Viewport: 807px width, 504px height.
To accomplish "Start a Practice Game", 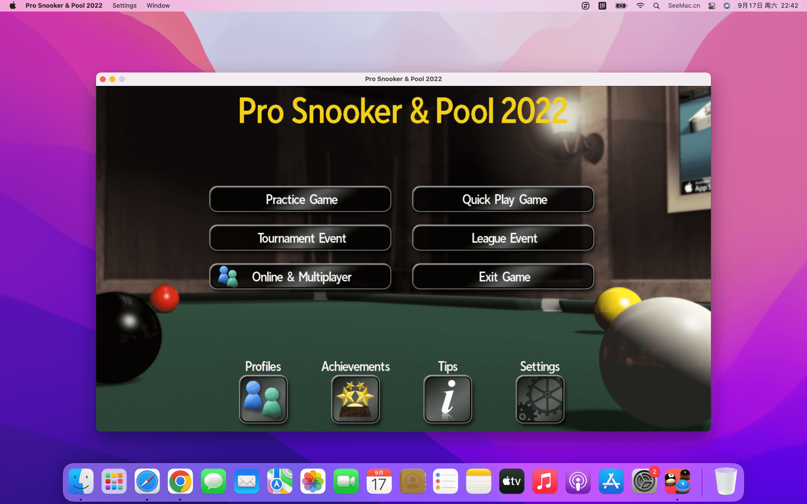I will pyautogui.click(x=300, y=199).
